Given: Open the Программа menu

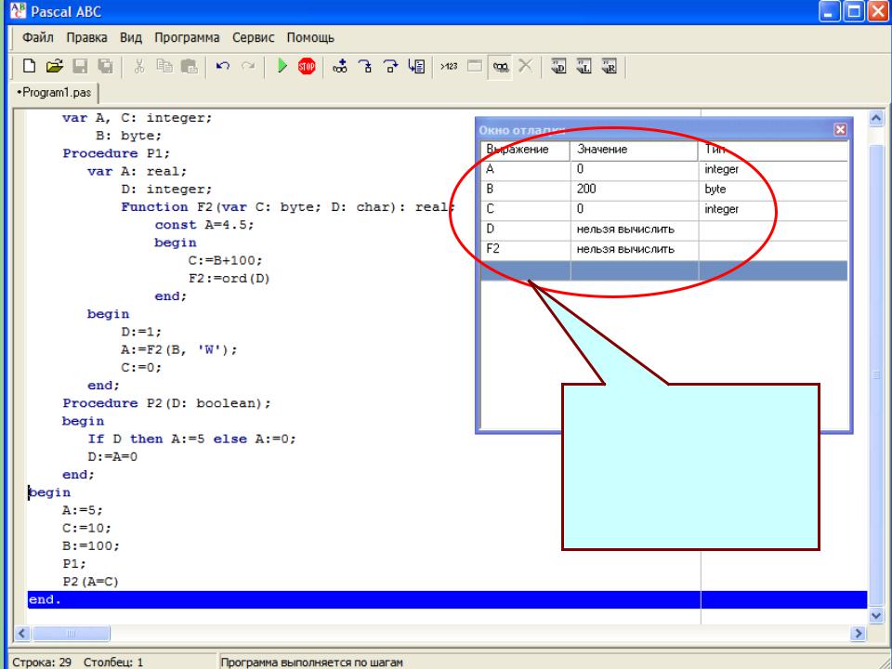Looking at the screenshot, I should [187, 38].
